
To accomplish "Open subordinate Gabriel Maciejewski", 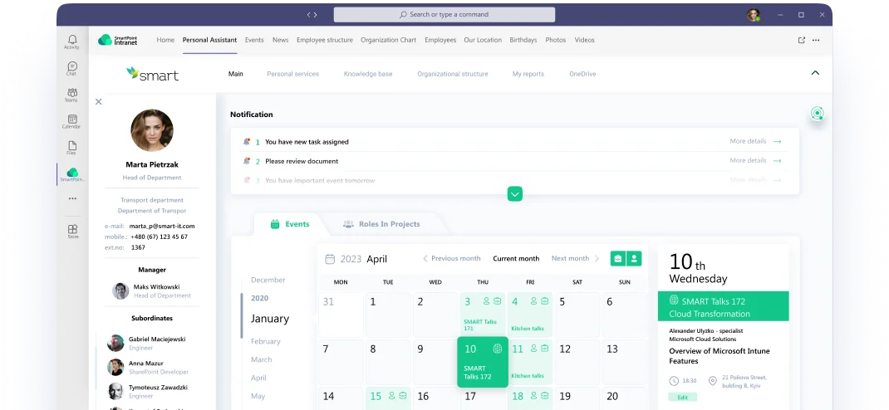I will (x=147, y=343).
